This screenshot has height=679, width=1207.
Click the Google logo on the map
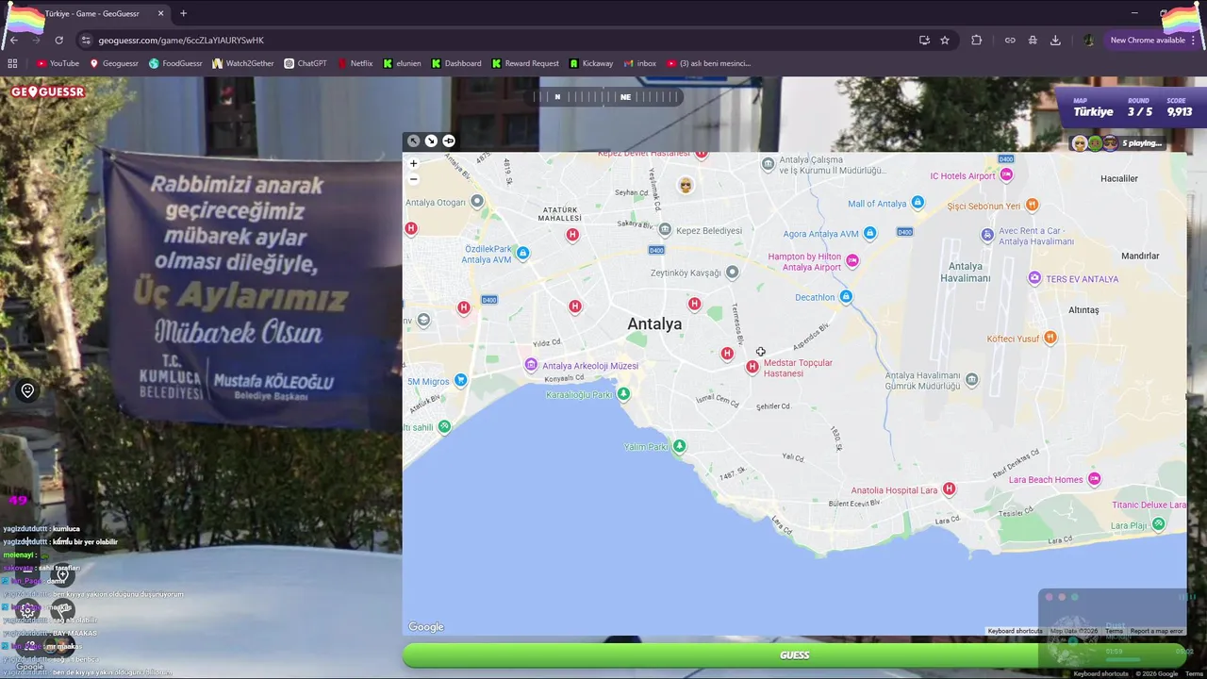click(x=426, y=627)
